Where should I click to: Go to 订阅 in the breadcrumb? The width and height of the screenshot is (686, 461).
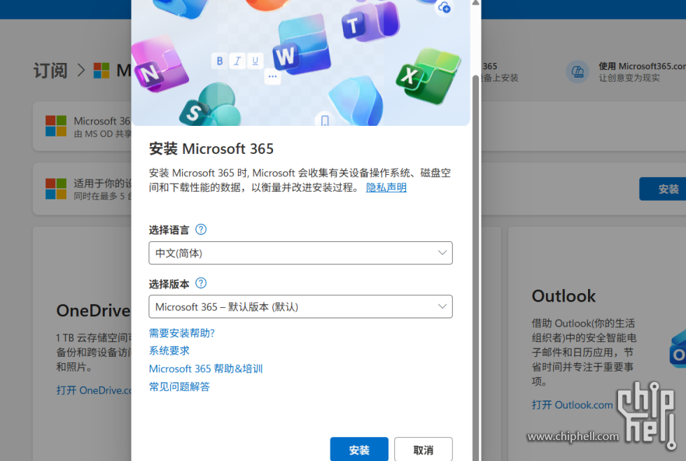pos(50,71)
